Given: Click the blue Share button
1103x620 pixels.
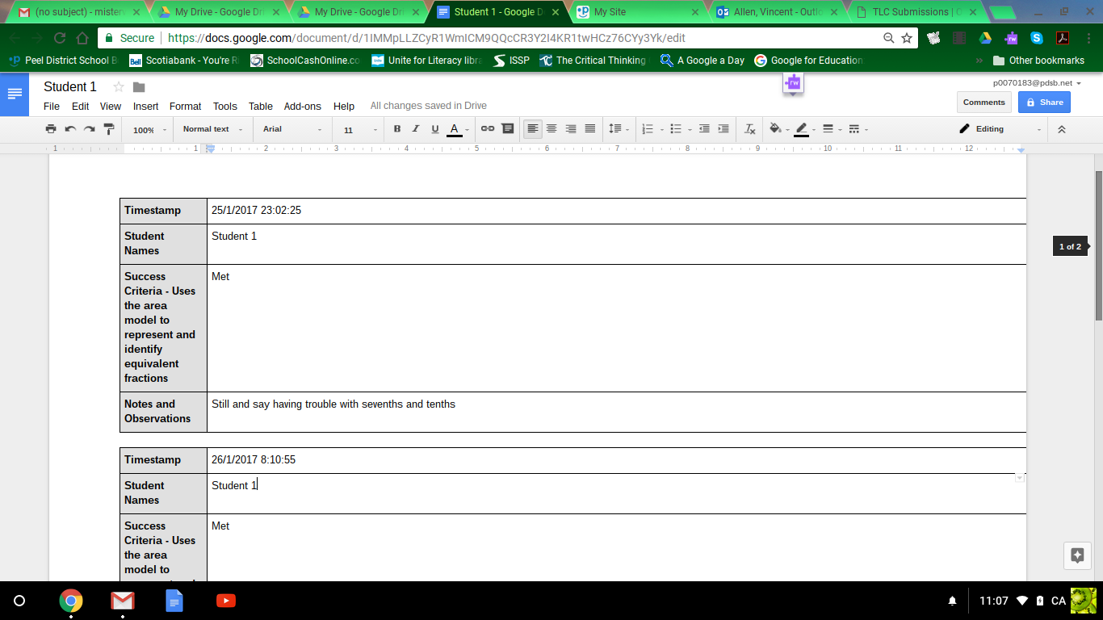Looking at the screenshot, I should tap(1044, 103).
